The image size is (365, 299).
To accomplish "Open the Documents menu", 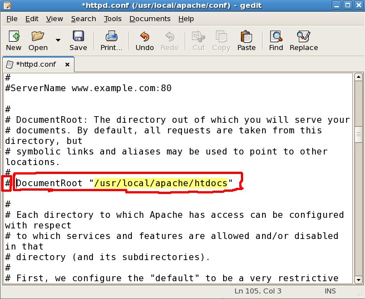I will point(150,18).
